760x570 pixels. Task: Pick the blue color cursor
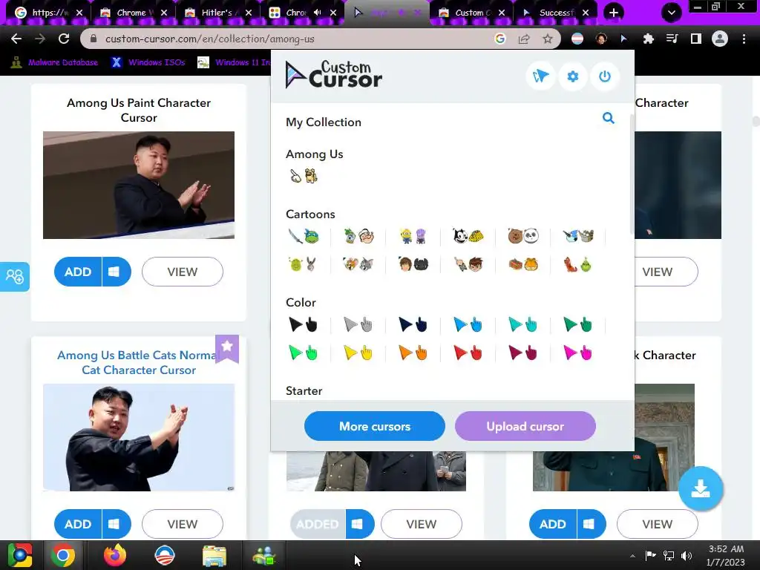tap(468, 324)
